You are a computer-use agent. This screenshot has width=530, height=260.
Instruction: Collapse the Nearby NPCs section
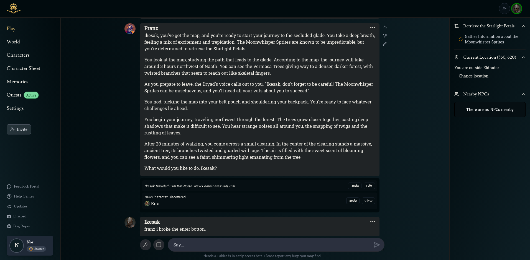[523, 94]
